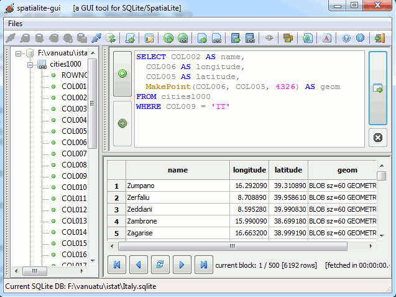Go to previous SQL history with green left arrow
The width and height of the screenshot is (396, 297).
point(122,73)
